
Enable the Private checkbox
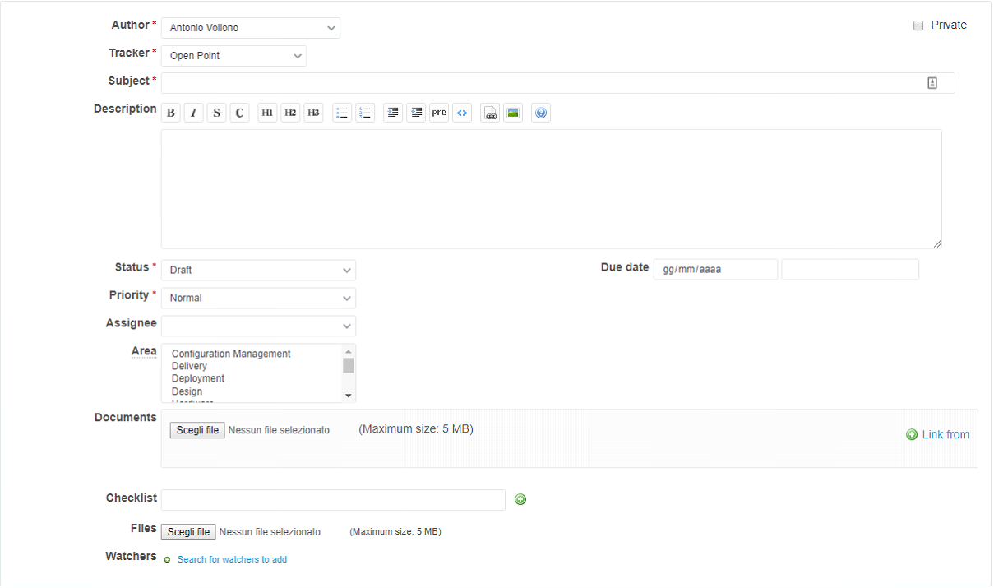coord(918,25)
